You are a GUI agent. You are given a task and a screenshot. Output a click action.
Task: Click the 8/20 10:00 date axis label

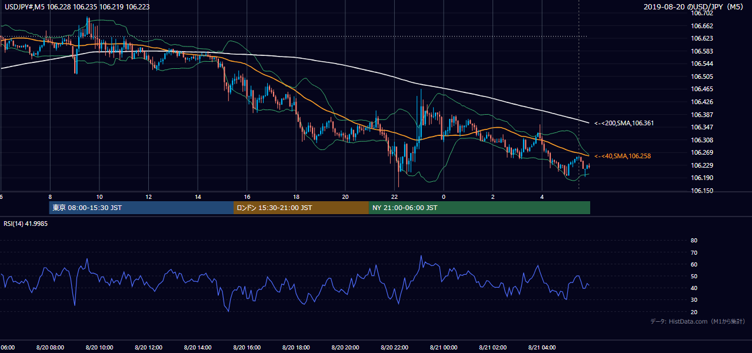click(99, 347)
